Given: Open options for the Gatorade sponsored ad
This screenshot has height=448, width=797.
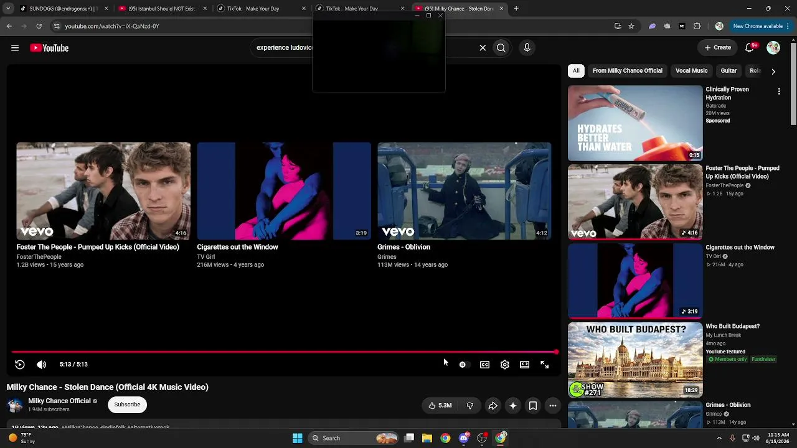Looking at the screenshot, I should pos(779,91).
